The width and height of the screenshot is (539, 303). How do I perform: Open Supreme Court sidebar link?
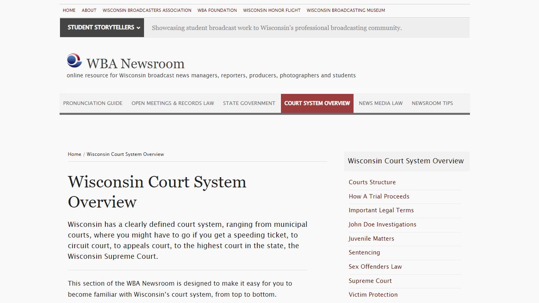(370, 281)
